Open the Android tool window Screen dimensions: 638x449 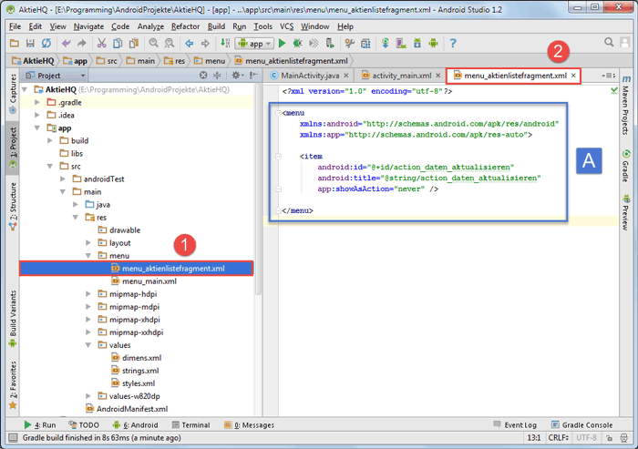pyautogui.click(x=135, y=425)
